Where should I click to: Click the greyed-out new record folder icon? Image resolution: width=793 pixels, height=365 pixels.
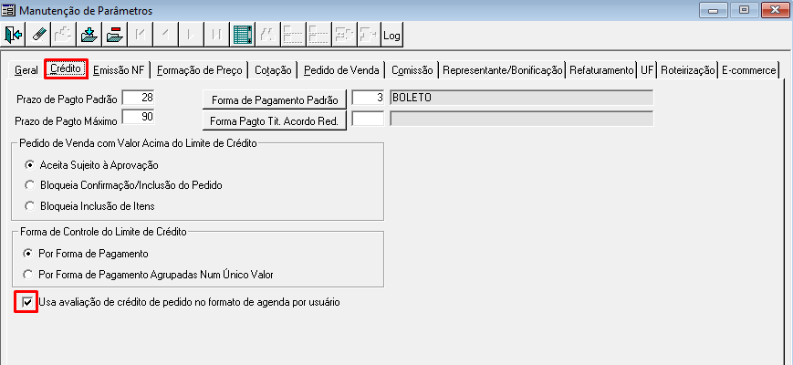(64, 35)
